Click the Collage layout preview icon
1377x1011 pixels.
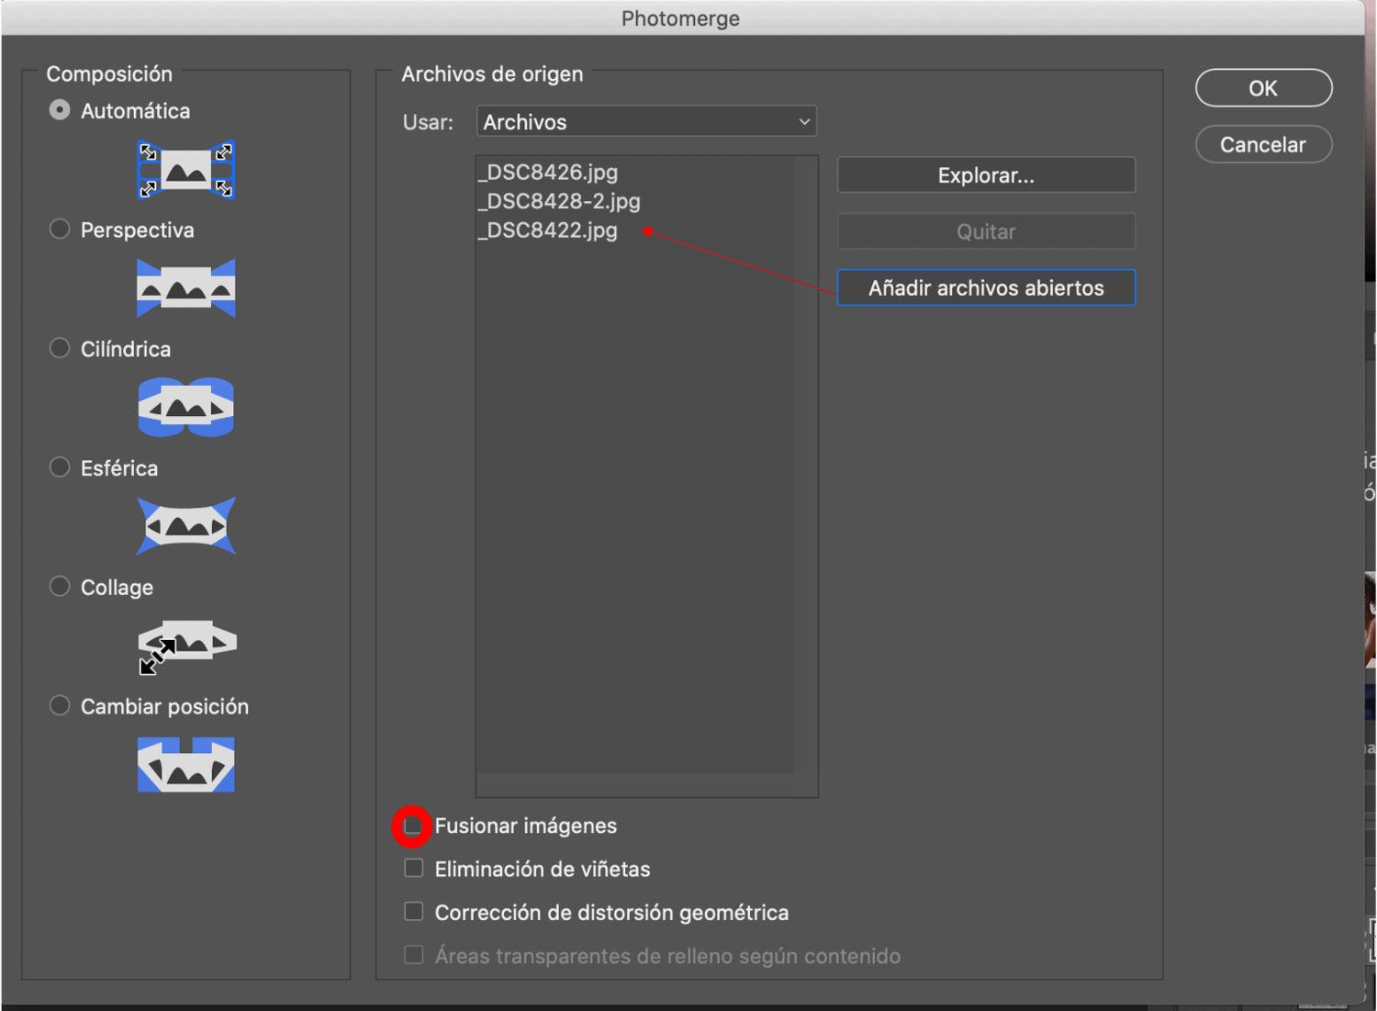[186, 646]
